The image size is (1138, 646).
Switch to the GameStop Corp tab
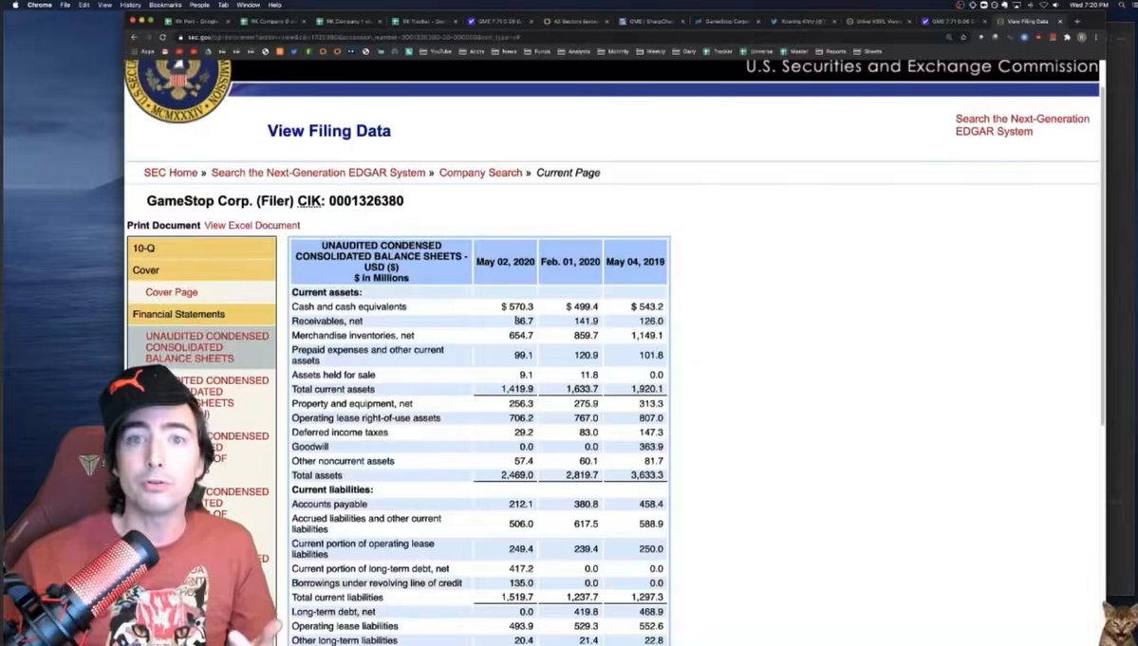pos(726,21)
